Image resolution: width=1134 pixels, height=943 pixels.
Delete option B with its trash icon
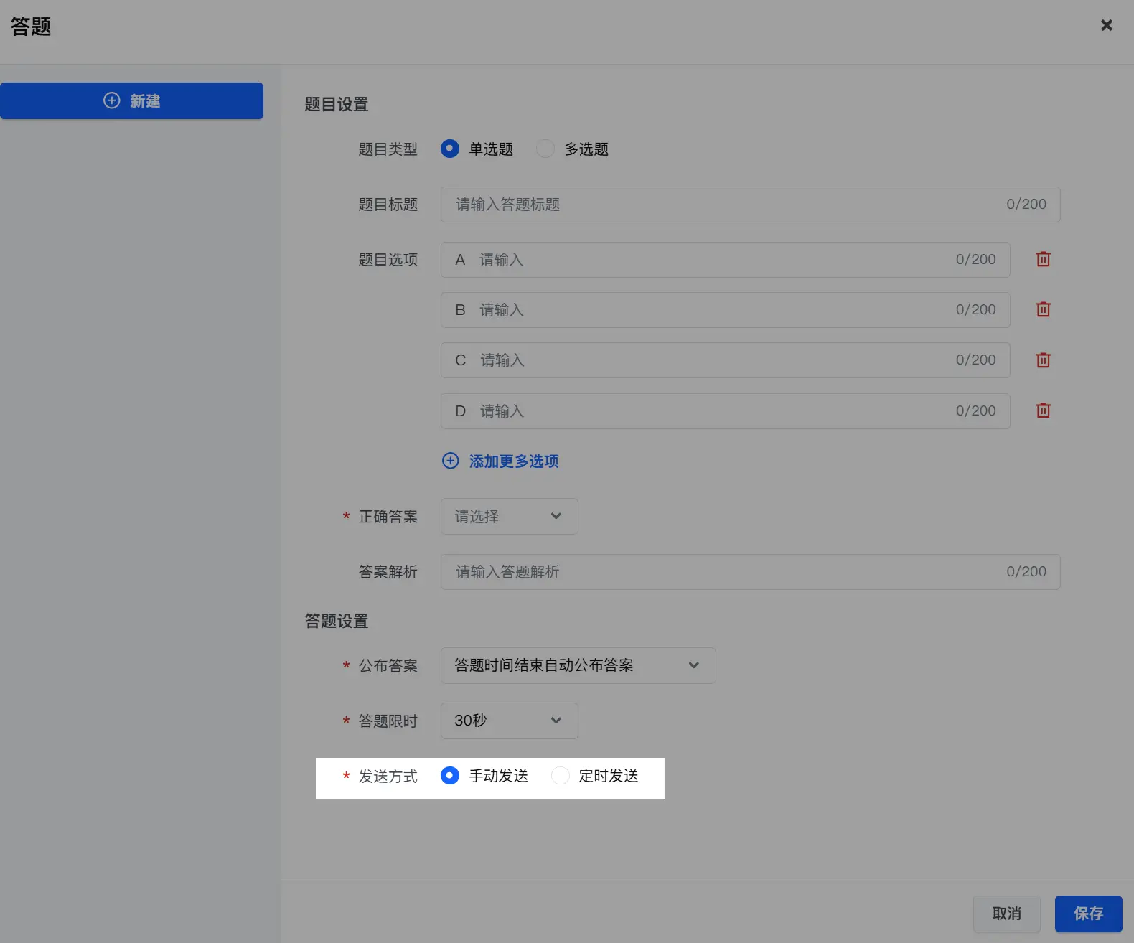click(1043, 309)
